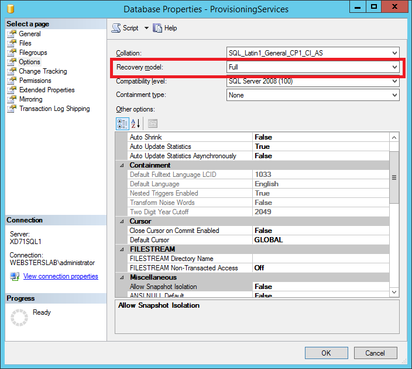Screen dimensions: 412x369
Task: Collapse the Cursor category
Action: (122, 221)
